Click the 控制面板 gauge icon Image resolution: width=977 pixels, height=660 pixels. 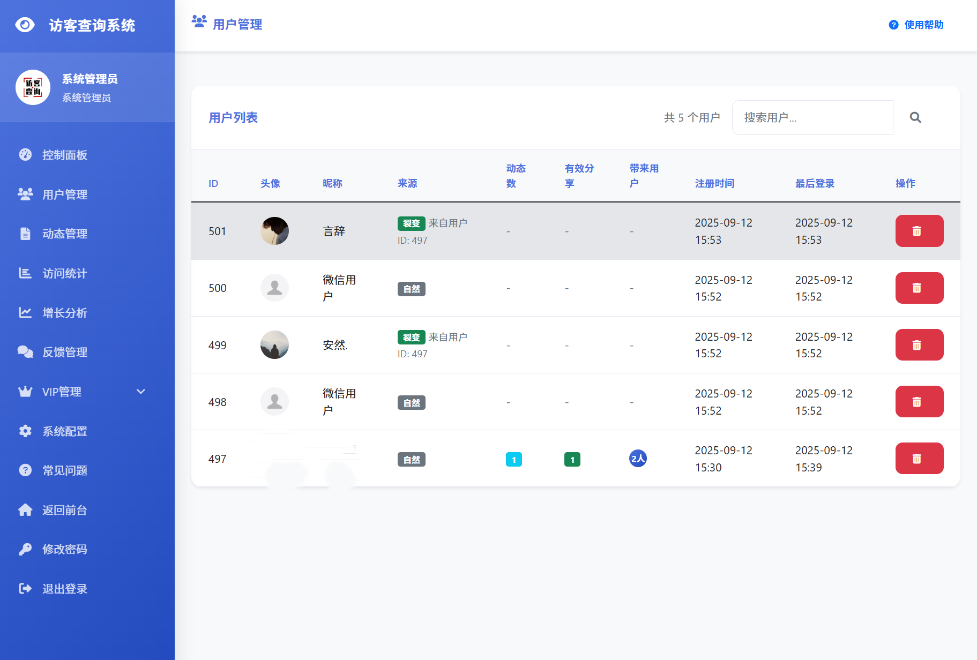click(25, 155)
